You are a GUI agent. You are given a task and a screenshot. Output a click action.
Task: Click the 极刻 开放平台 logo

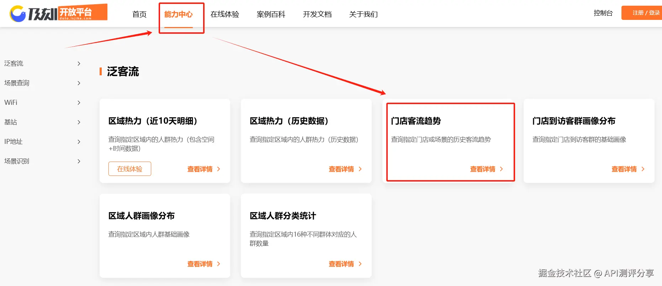coord(59,13)
